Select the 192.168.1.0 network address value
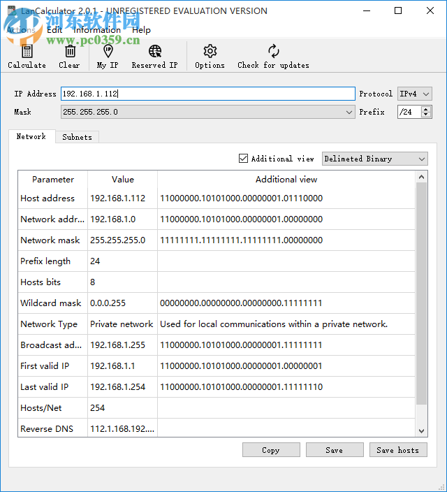Screen dimensions: 447x492 112,219
